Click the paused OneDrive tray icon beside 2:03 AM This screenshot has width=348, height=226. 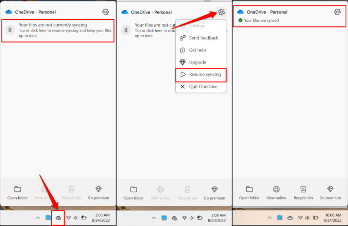58,218
